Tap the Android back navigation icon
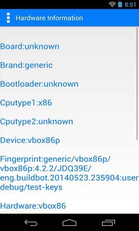 pyautogui.click(x=31, y=223)
